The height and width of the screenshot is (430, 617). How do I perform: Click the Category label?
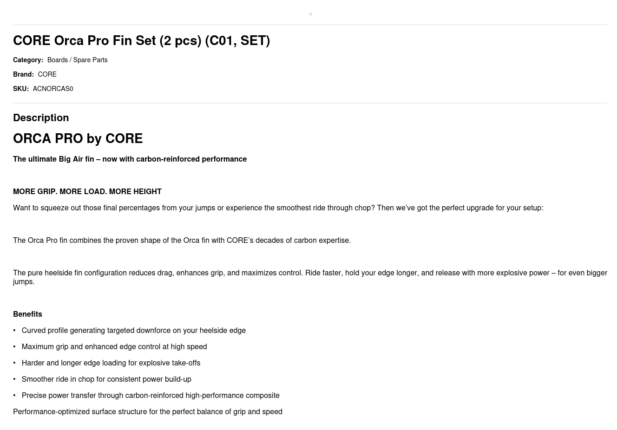(28, 60)
